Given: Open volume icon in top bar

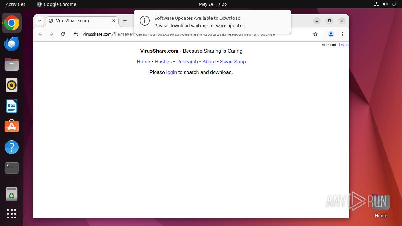Looking at the screenshot, I should pos(385,4).
